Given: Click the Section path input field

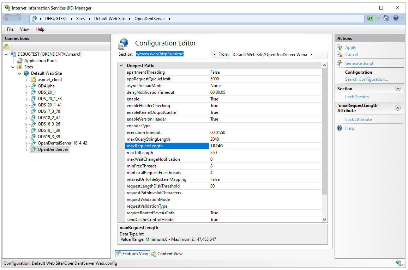Looking at the screenshot, I should point(173,54).
